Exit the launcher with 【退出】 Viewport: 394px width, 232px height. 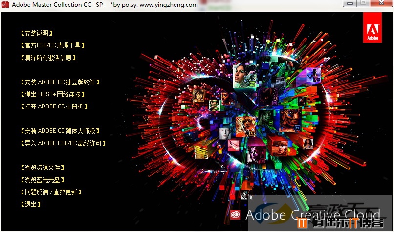31,204
